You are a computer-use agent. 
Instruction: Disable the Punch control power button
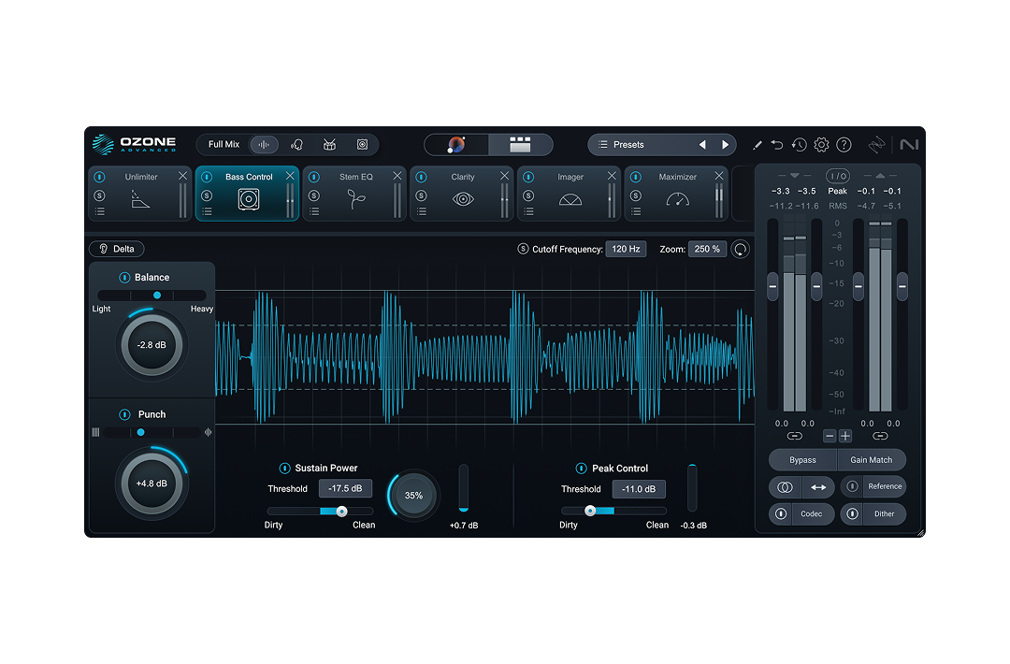(x=124, y=414)
